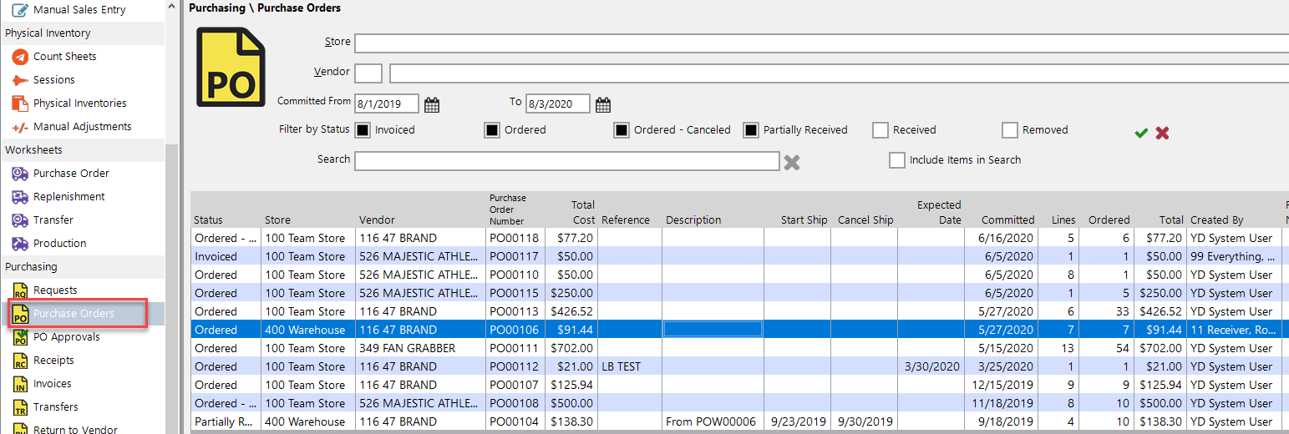Select the highlighted PO00106 row
1289x434 pixels.
point(739,330)
